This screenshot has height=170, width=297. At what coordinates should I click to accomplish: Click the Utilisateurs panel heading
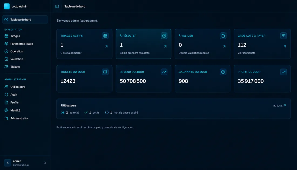(x=69, y=106)
